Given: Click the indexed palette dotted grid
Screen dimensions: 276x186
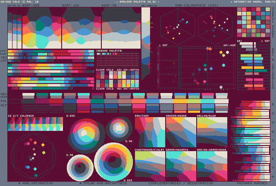Looking at the screenshot, I should 118,60.
